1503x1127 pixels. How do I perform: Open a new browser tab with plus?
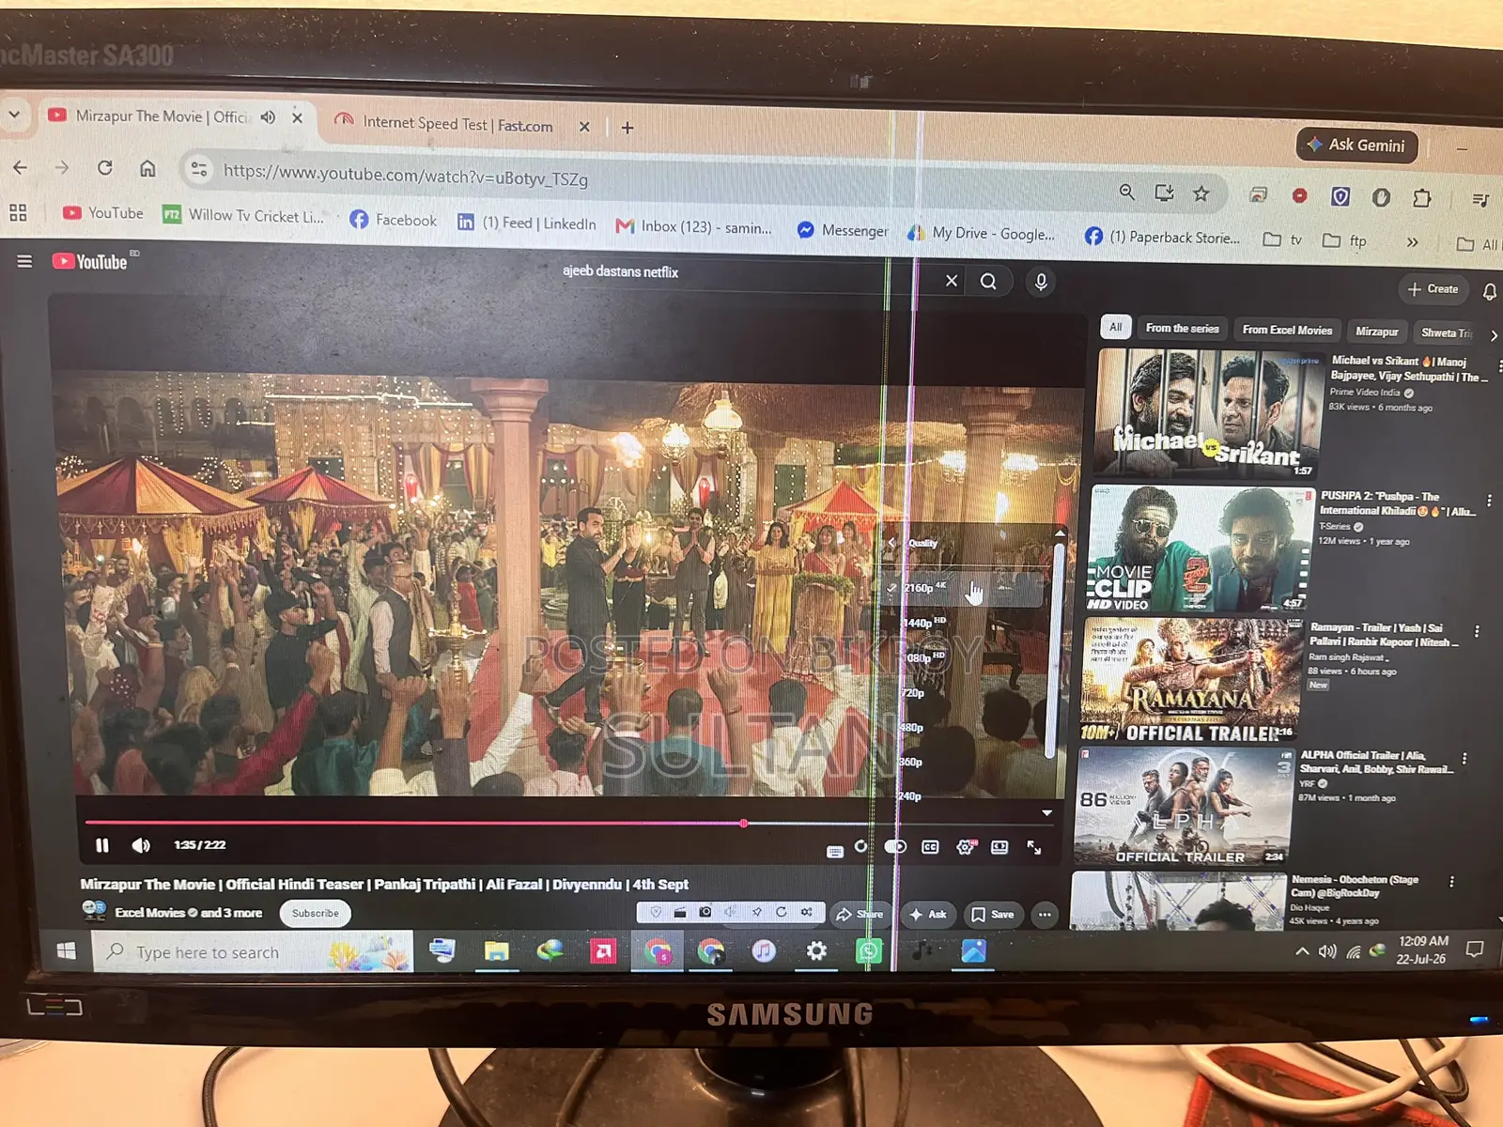tap(628, 128)
